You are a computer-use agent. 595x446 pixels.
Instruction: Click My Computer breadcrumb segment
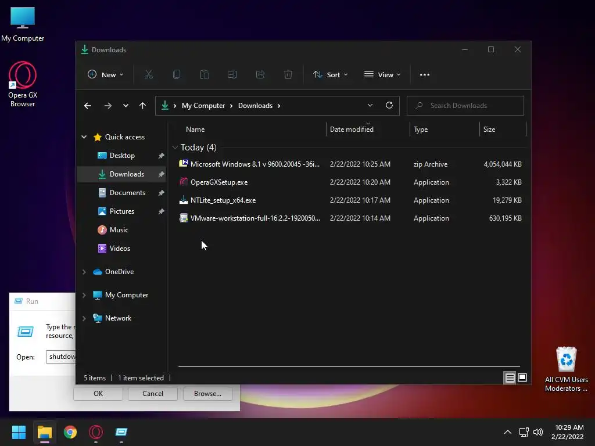tap(203, 106)
